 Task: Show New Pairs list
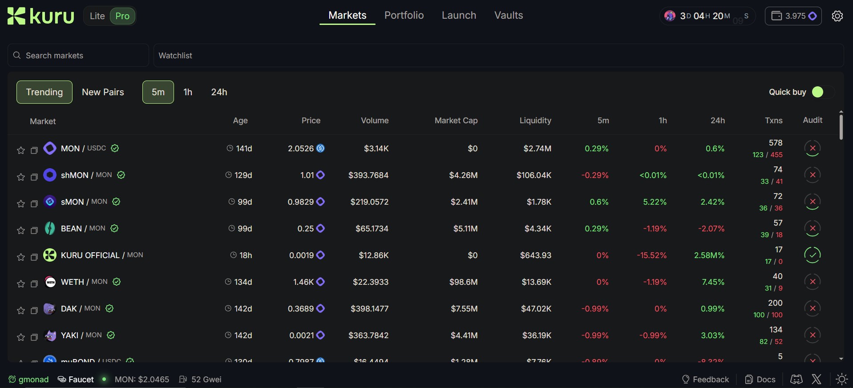(103, 92)
